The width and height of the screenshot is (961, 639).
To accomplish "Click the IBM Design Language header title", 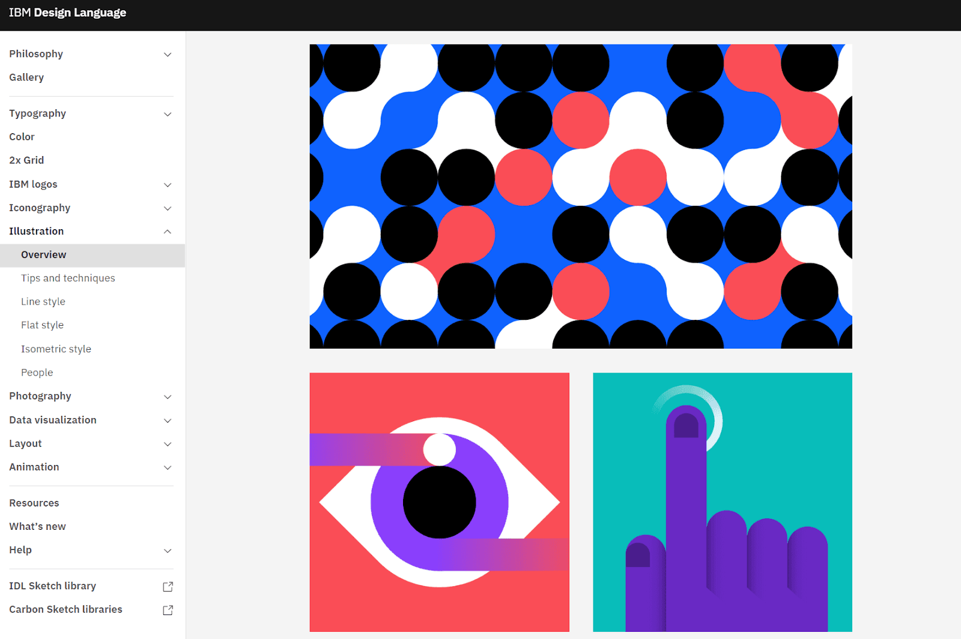I will pyautogui.click(x=67, y=13).
